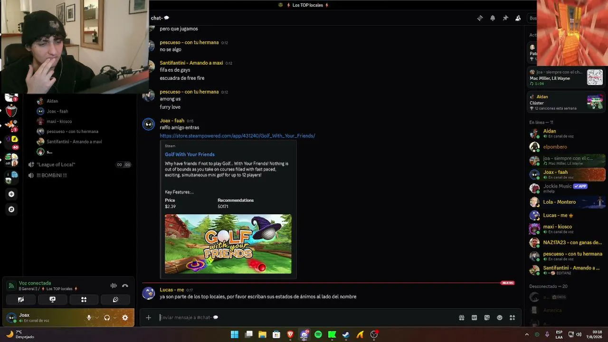Show pinned messages
Viewport: 608px width, 342px height.
click(x=505, y=18)
